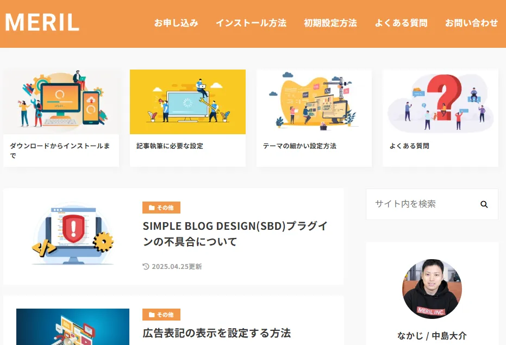Viewport: 506px width, 345px height.
Task: Click the magnifying glass search icon
Action: pyautogui.click(x=484, y=204)
